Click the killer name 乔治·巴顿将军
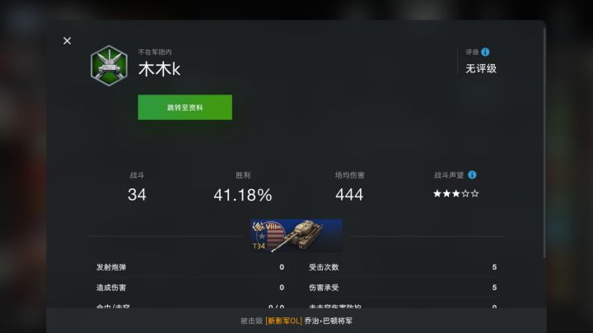The image size is (593, 333). point(329,321)
